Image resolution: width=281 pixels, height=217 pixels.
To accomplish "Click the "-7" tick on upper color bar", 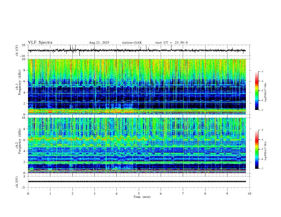I will pyautogui.click(x=261, y=110).
